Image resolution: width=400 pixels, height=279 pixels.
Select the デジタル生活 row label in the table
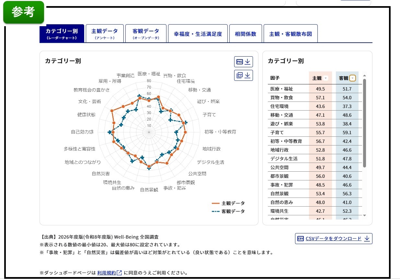[x=284, y=159]
